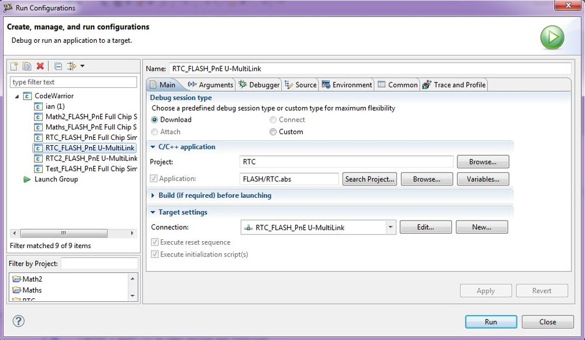Click the Collapse All icon

click(58, 66)
